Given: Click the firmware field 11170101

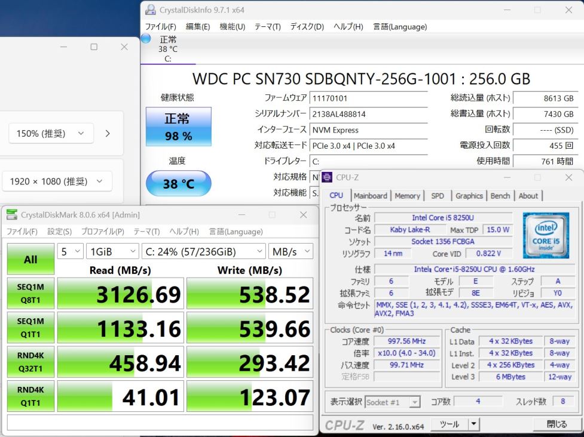Looking at the screenshot, I should point(368,98).
